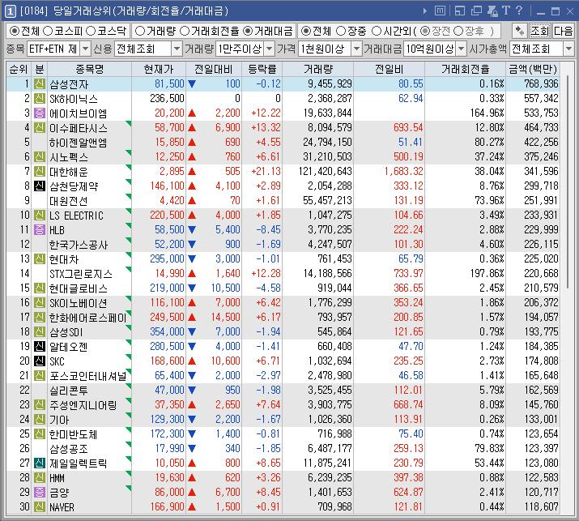Image resolution: width=579 pixels, height=521 pixels.
Task: Sort by the 현재가 column header
Action: pyautogui.click(x=159, y=69)
